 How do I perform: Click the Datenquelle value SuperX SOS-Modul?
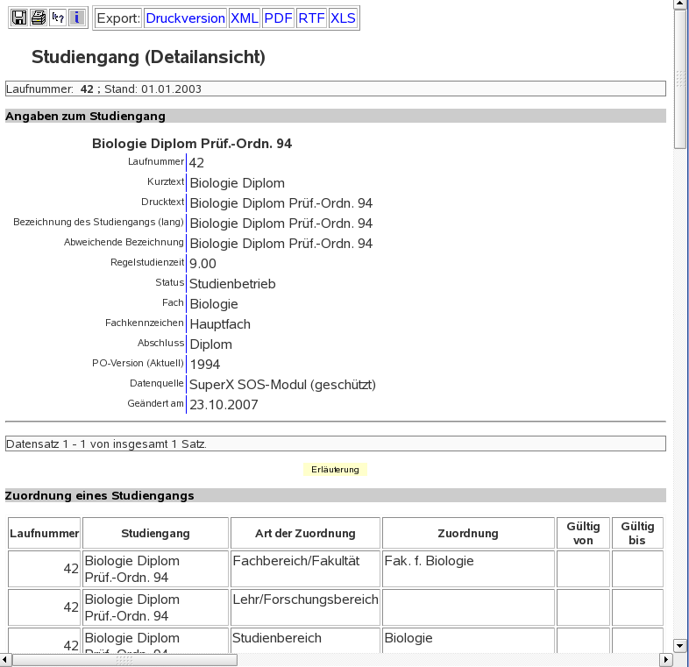[282, 385]
